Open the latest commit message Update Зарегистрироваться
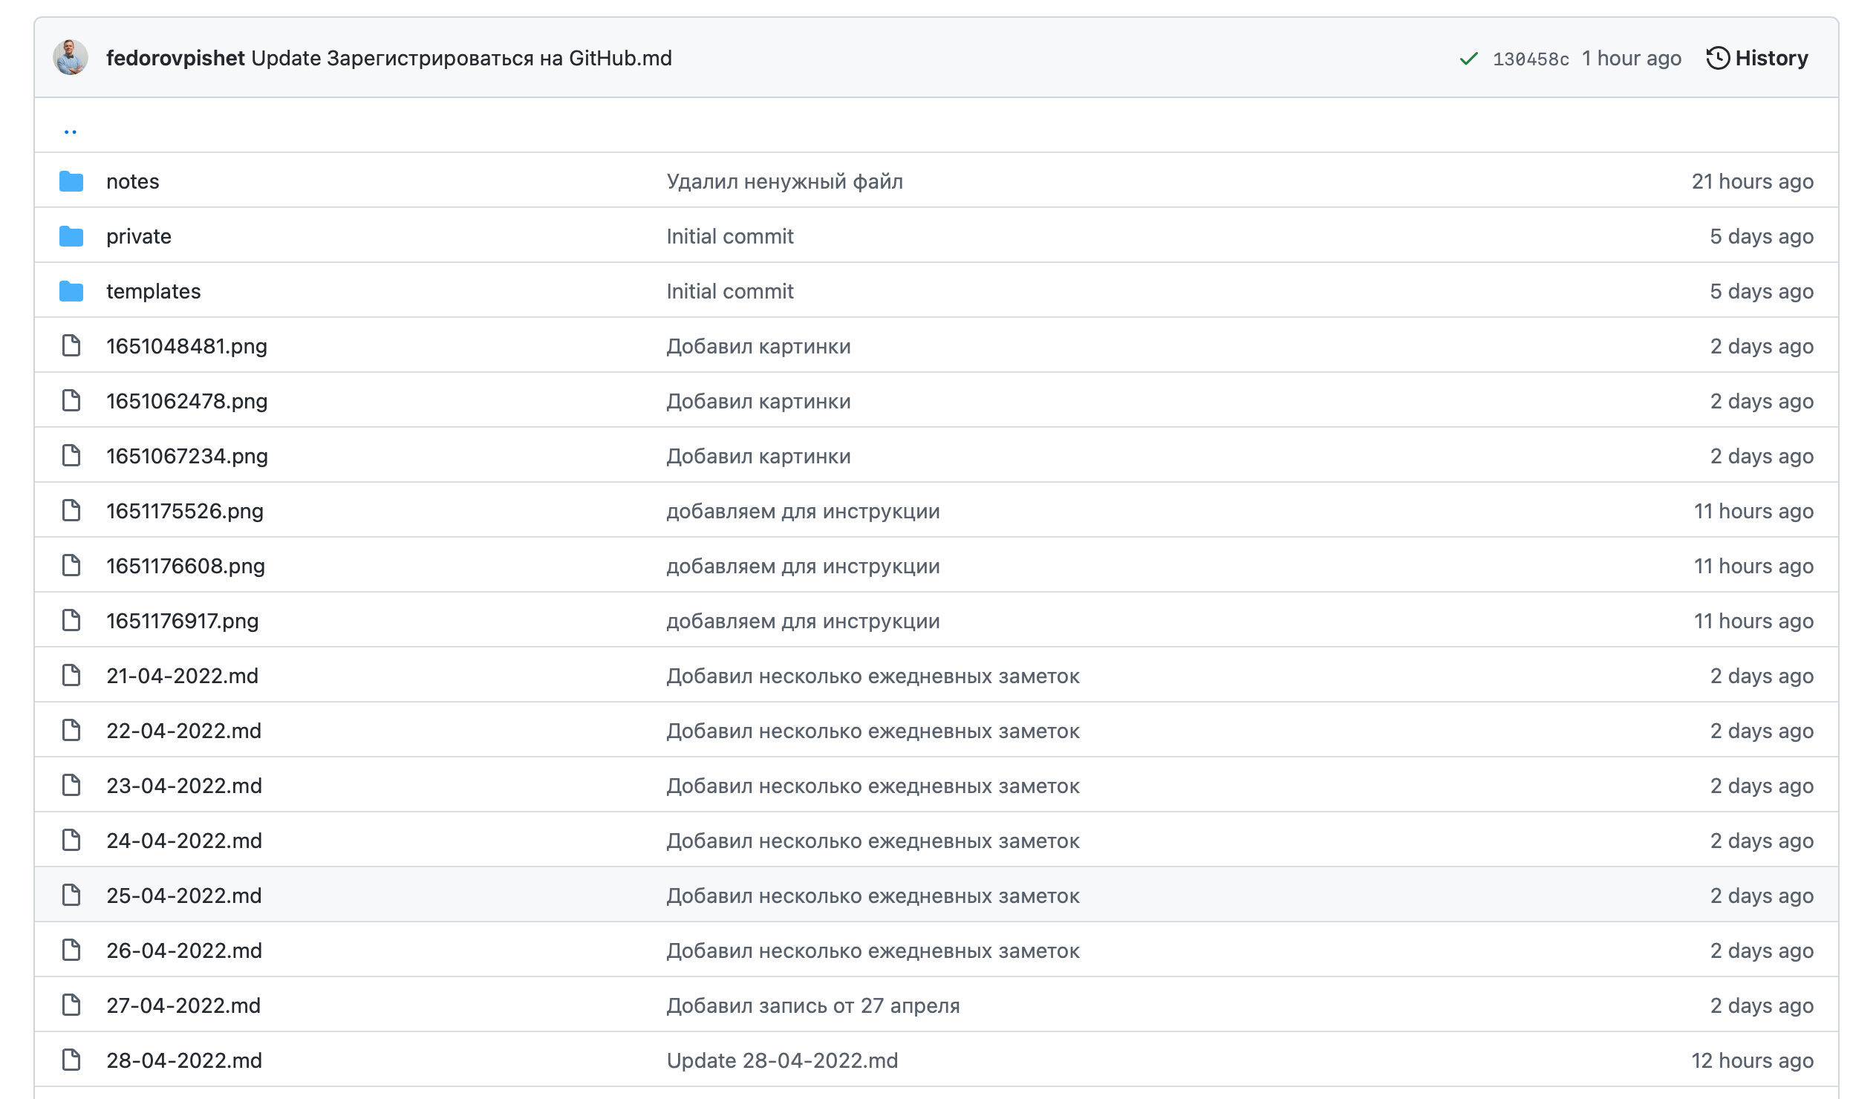The image size is (1876, 1099). (461, 58)
